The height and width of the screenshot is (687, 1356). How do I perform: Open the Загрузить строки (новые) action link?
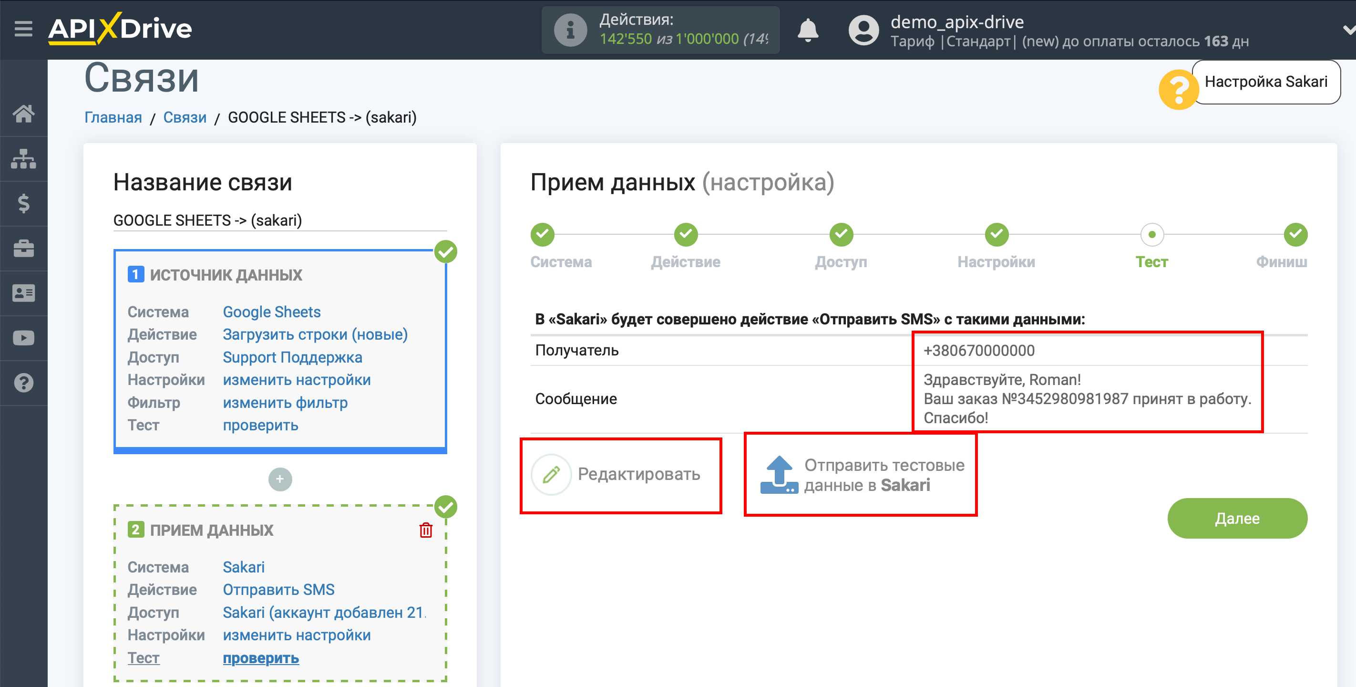(315, 334)
